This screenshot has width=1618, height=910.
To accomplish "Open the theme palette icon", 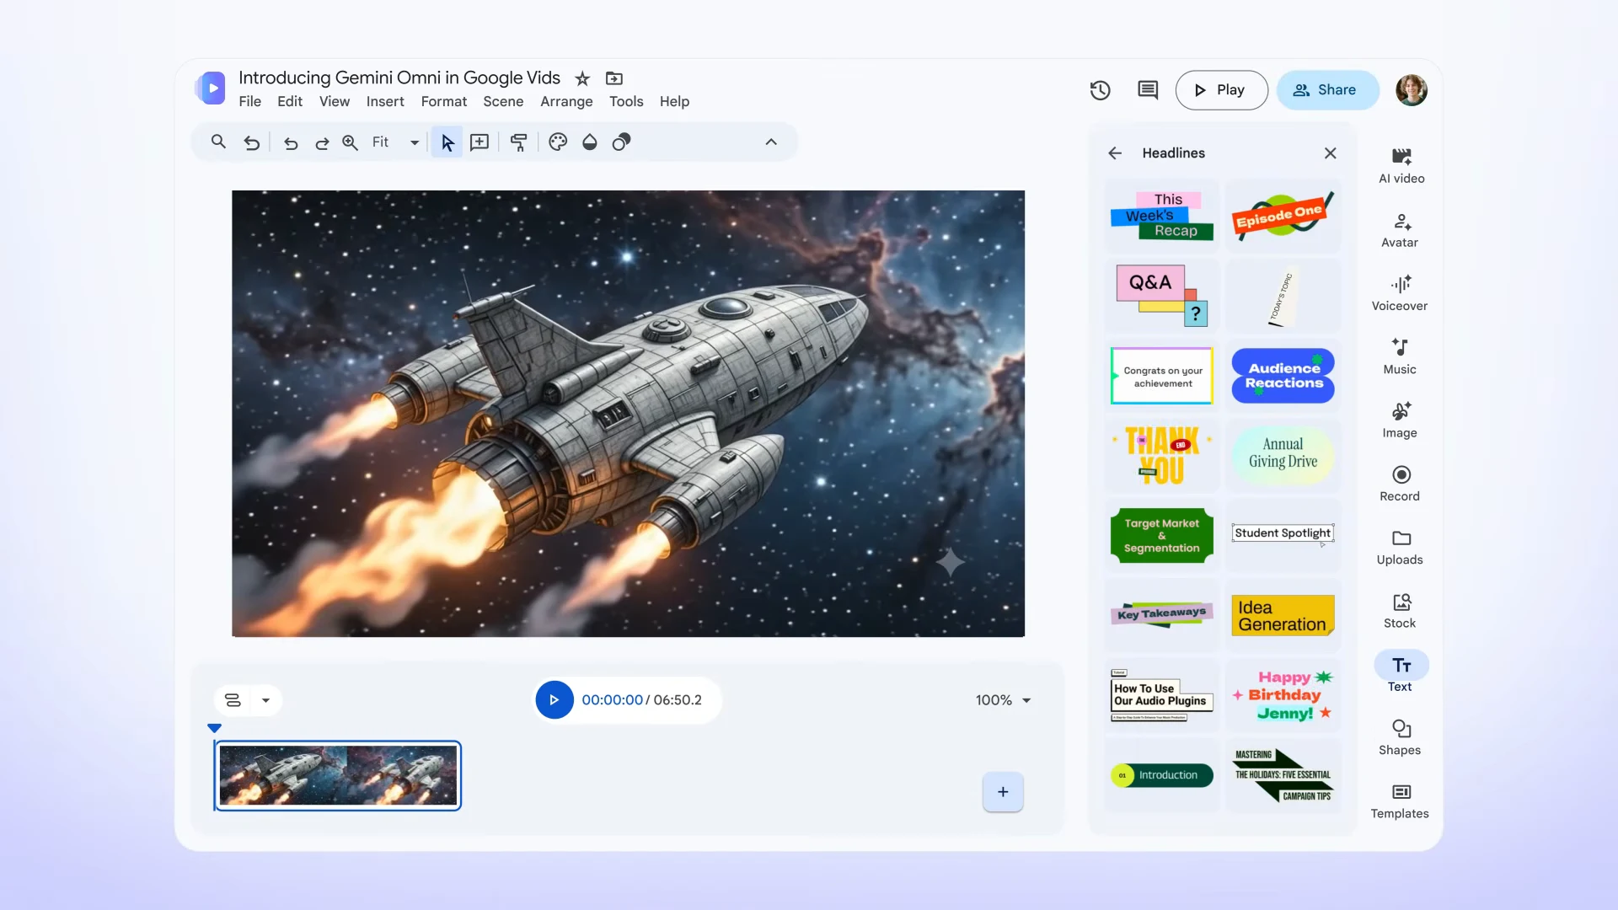I will coord(558,142).
